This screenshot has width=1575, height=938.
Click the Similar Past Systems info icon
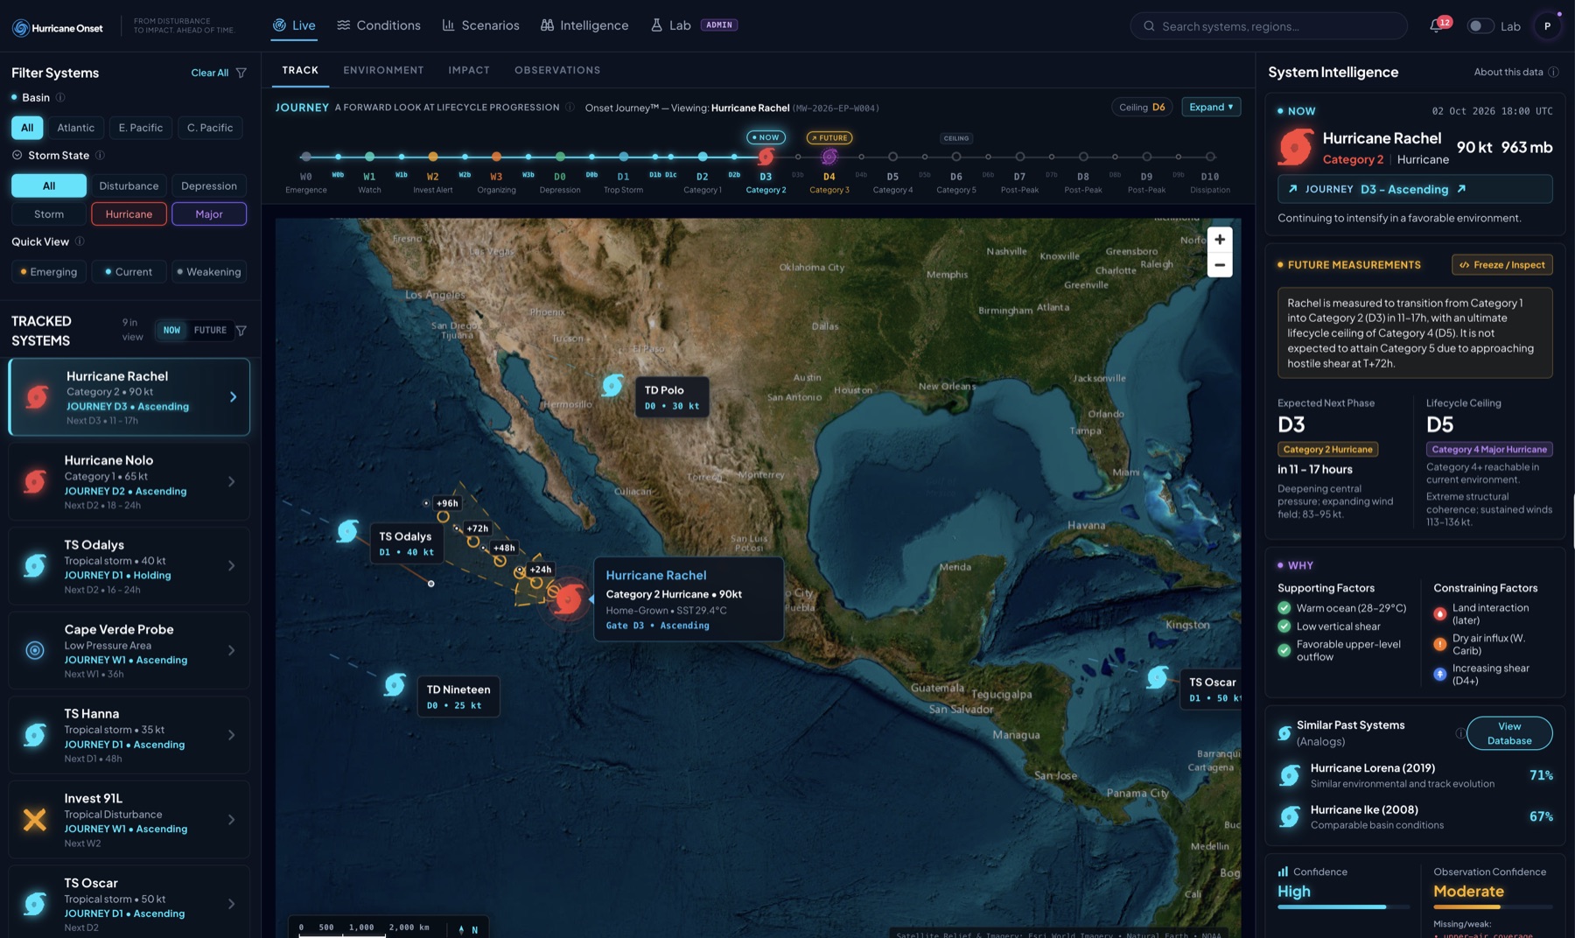tap(1459, 733)
